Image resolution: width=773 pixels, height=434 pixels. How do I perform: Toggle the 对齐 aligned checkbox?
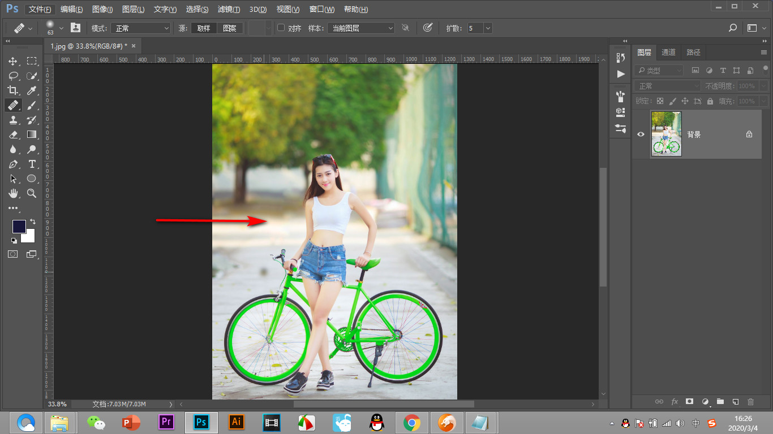tap(281, 28)
